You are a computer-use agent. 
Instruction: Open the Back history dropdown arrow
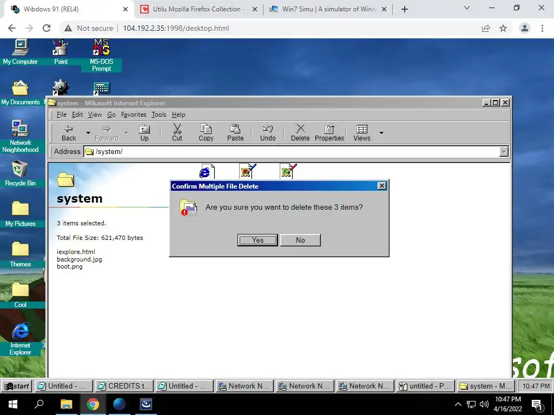click(x=88, y=133)
